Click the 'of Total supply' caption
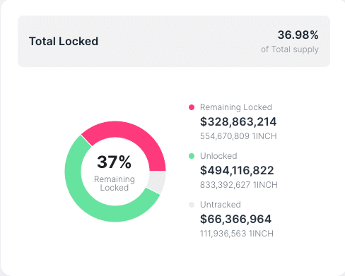Image resolution: width=345 pixels, height=276 pixels. (x=290, y=49)
